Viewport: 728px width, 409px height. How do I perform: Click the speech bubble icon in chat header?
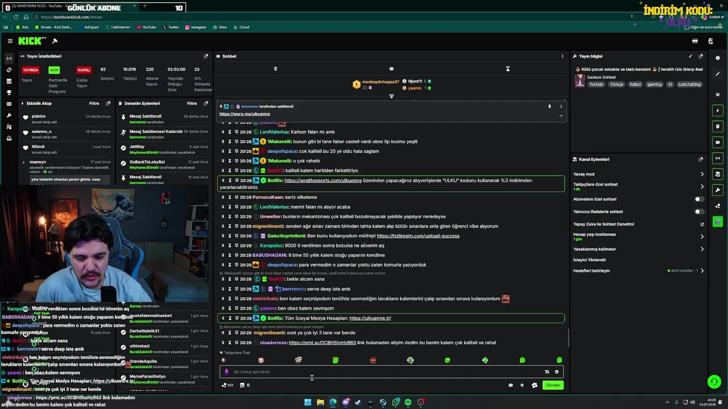tap(391, 69)
